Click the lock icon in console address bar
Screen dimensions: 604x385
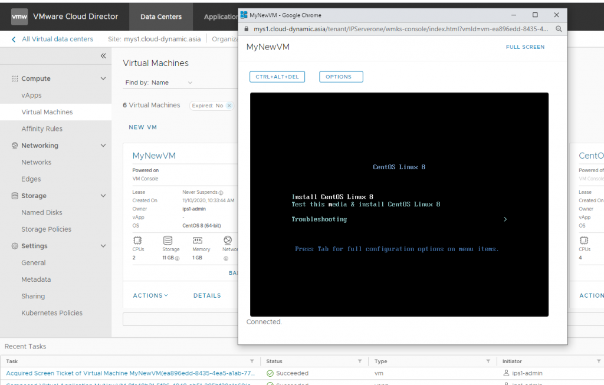pyautogui.click(x=247, y=29)
